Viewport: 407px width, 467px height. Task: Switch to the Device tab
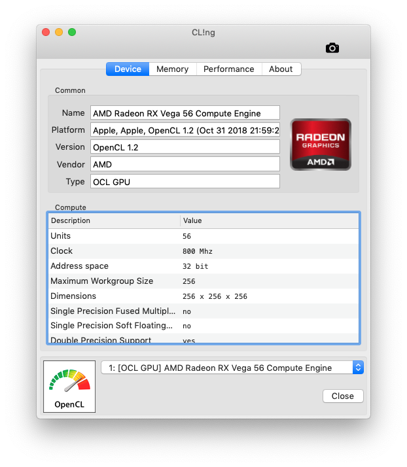(x=128, y=69)
